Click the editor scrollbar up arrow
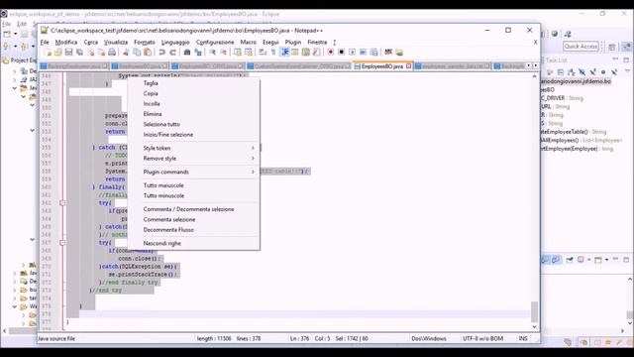The image size is (634, 357). pos(534,76)
